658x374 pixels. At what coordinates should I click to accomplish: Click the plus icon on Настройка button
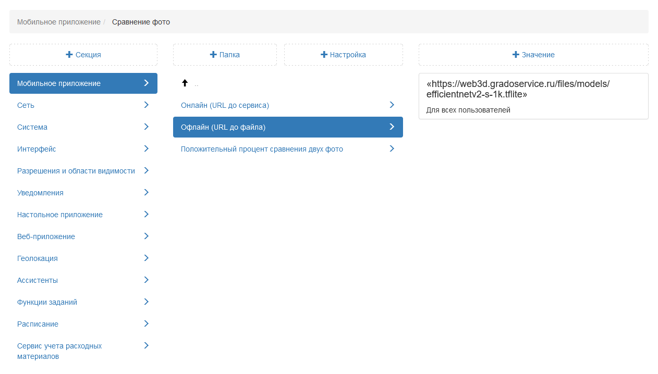pos(324,55)
